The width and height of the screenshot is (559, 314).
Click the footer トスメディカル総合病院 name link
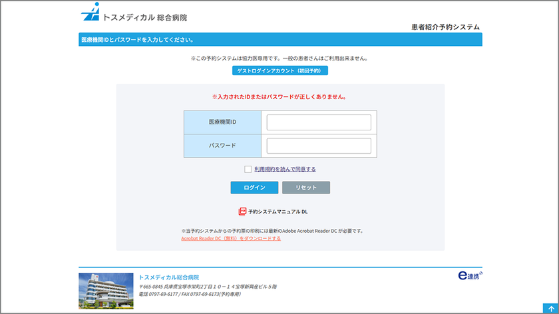[x=168, y=277]
